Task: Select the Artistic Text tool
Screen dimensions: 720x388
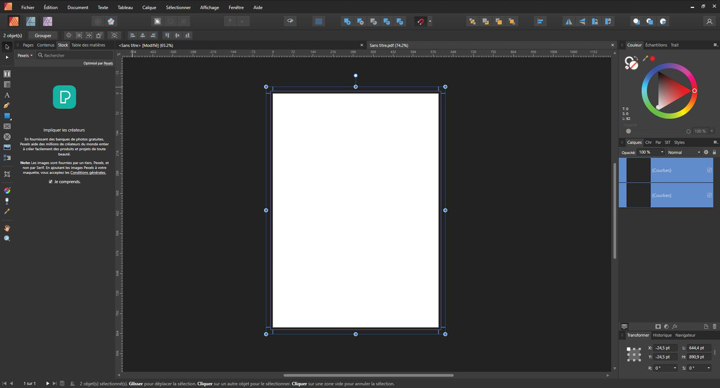Action: coord(7,95)
